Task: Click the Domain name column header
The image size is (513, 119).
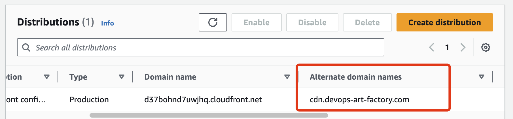Action: tap(170, 77)
